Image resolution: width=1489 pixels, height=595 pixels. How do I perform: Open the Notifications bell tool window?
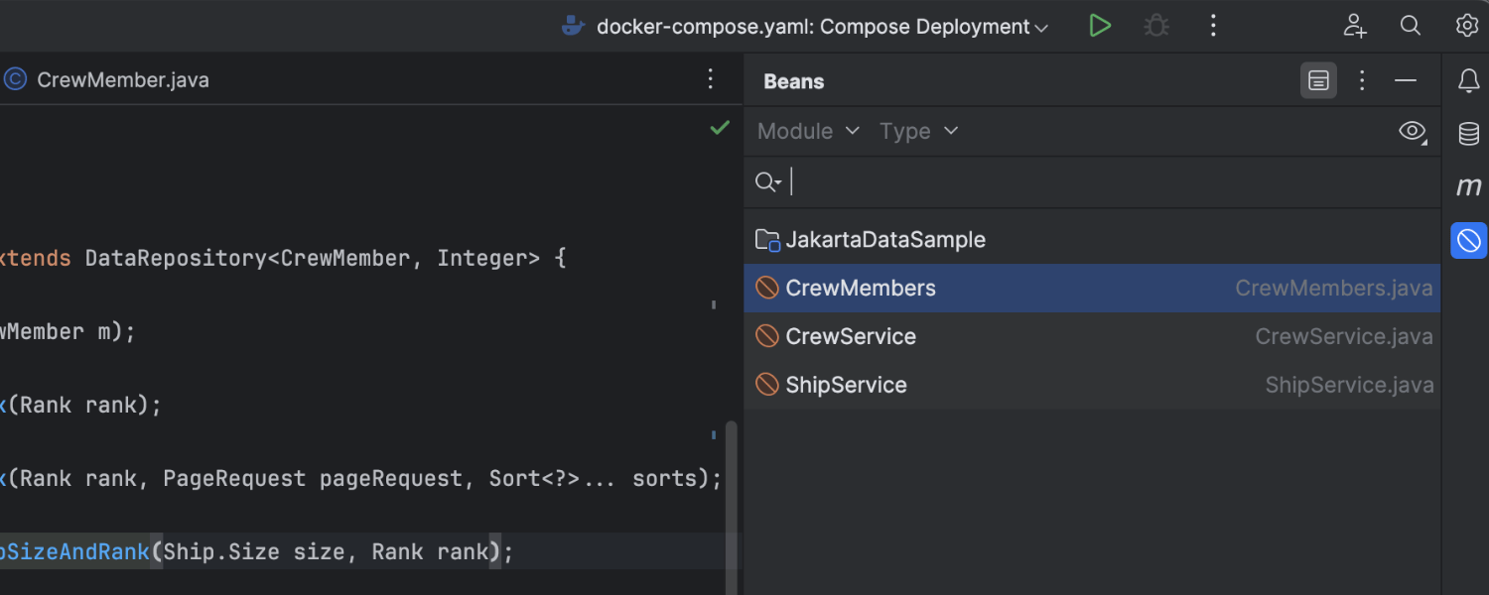[1468, 81]
